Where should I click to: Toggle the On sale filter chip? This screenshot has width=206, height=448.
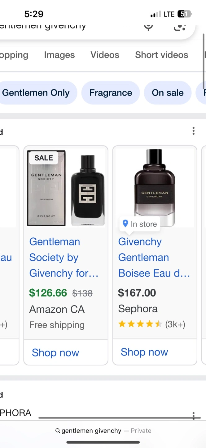pos(168,93)
